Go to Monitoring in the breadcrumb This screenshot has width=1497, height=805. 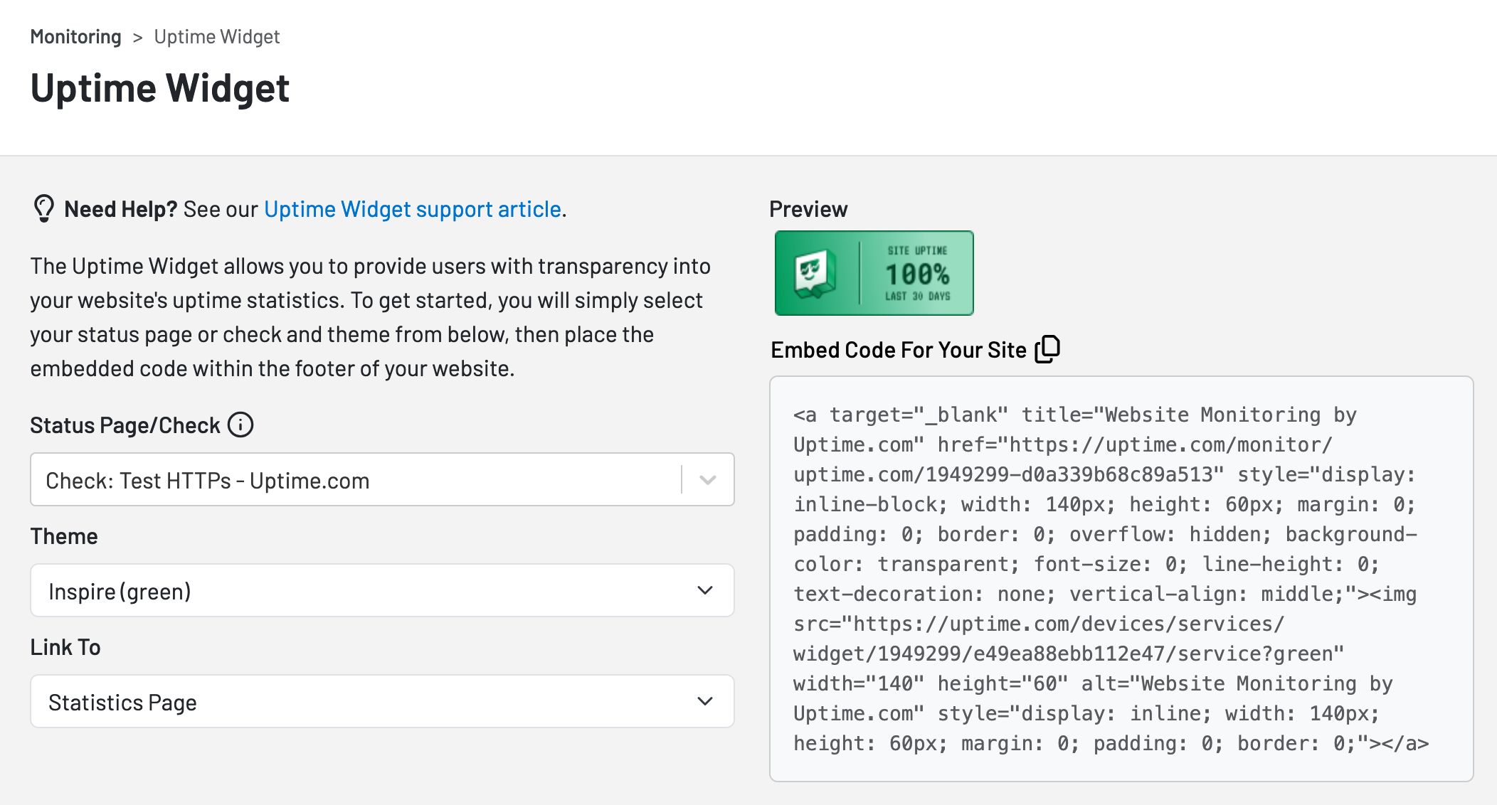coord(76,36)
